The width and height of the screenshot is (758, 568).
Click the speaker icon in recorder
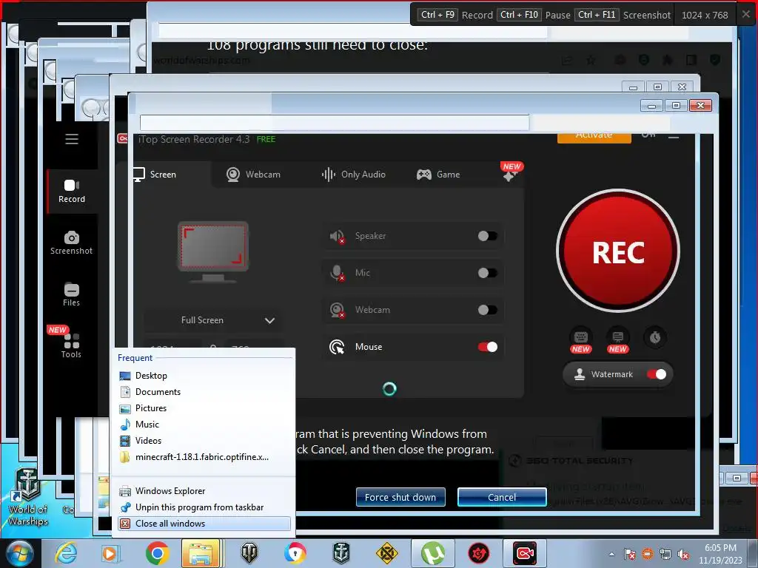pos(337,236)
